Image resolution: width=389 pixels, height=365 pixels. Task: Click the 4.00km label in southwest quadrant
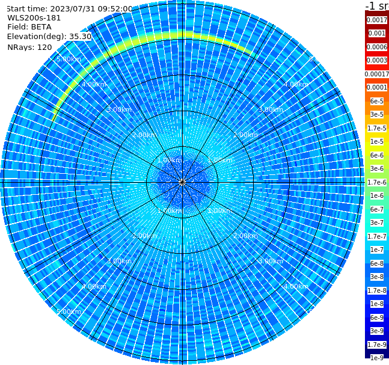94,286
